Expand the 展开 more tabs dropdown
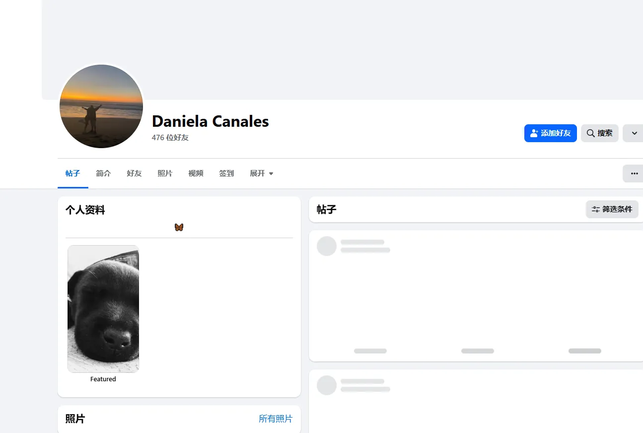 coord(262,173)
